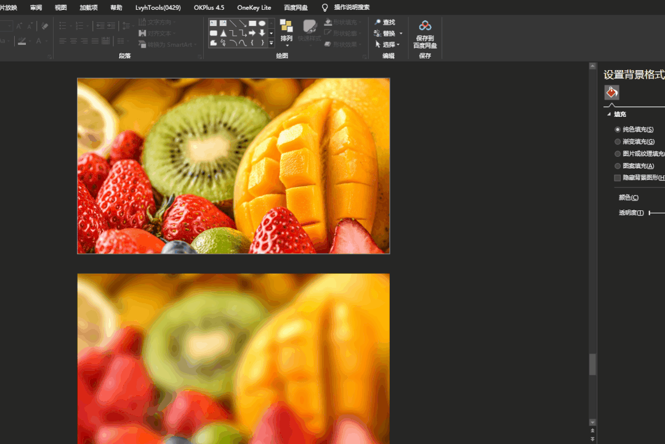Select the oval shape in the gallery
This screenshot has width=665, height=444.
click(x=262, y=23)
